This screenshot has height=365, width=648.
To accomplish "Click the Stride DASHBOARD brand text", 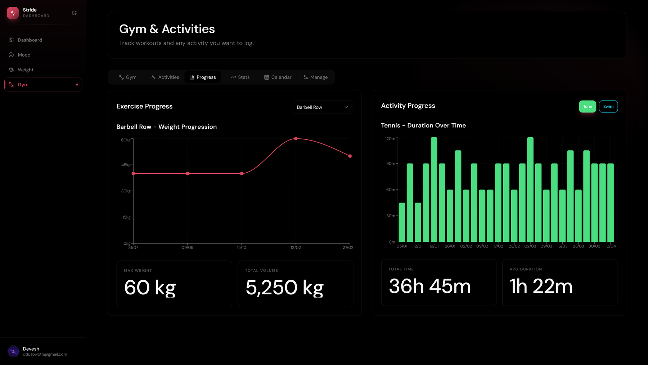I will pos(36,13).
